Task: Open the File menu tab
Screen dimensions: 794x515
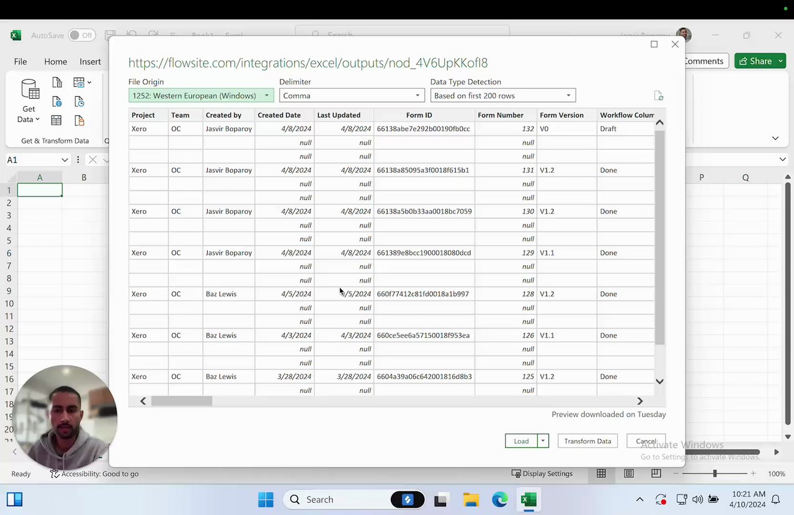Action: (20, 61)
